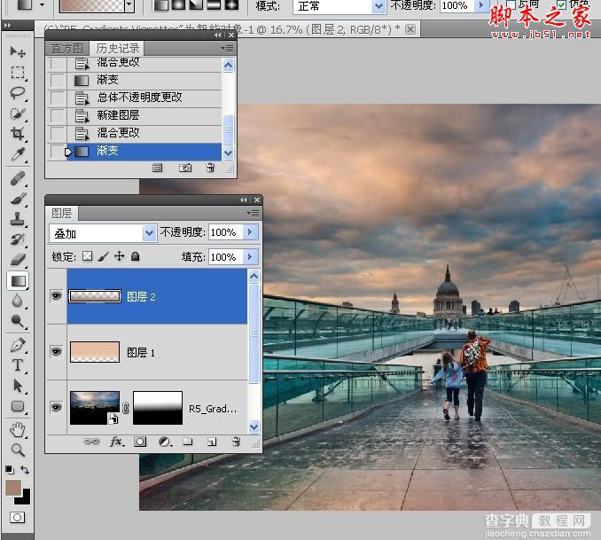The height and width of the screenshot is (540, 601).
Task: Select the Hand tool
Action: point(18,430)
